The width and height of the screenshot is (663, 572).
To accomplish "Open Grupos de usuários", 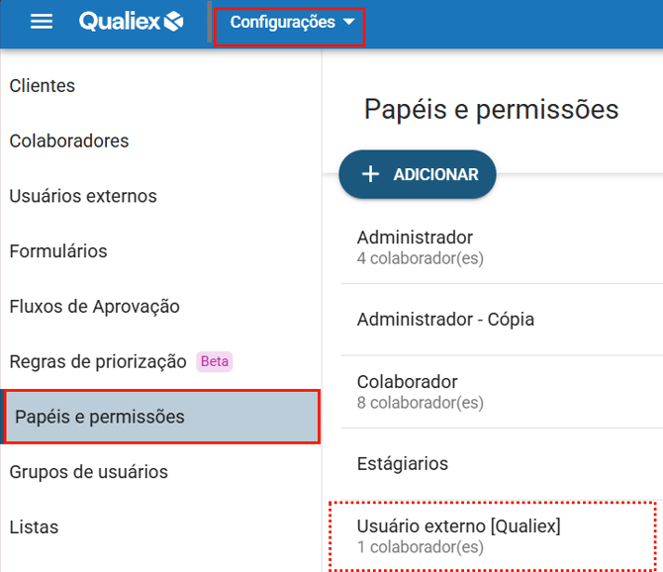I will (89, 472).
